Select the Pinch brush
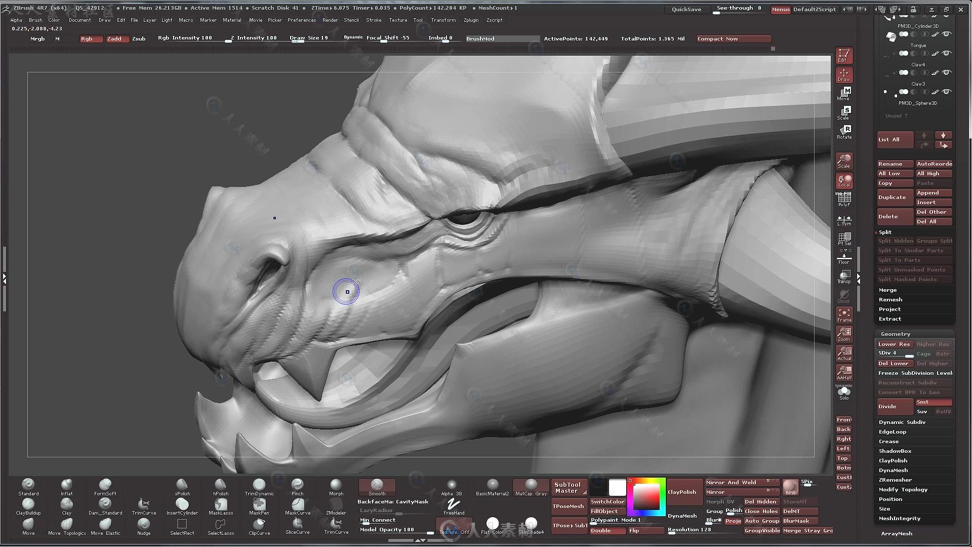The image size is (972, 547). [298, 487]
